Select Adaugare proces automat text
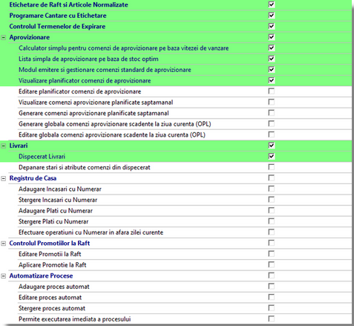The height and width of the screenshot is (326, 354). tap(54, 287)
